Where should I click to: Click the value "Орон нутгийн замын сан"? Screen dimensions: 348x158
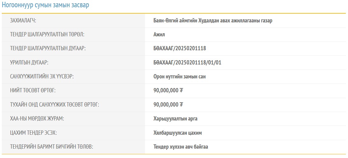click(179, 77)
